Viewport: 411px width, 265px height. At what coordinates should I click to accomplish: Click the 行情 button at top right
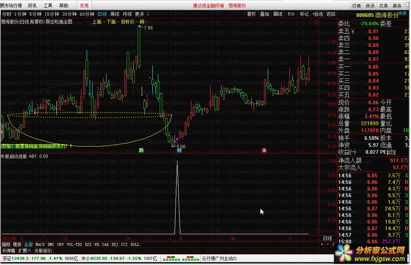(x=357, y=6)
